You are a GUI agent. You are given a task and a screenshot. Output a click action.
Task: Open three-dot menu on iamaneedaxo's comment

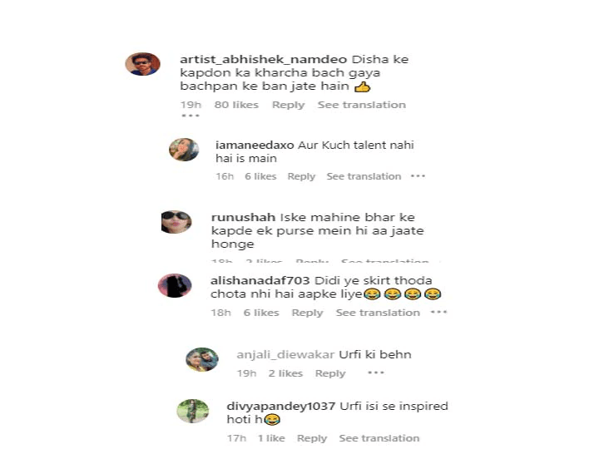418,176
